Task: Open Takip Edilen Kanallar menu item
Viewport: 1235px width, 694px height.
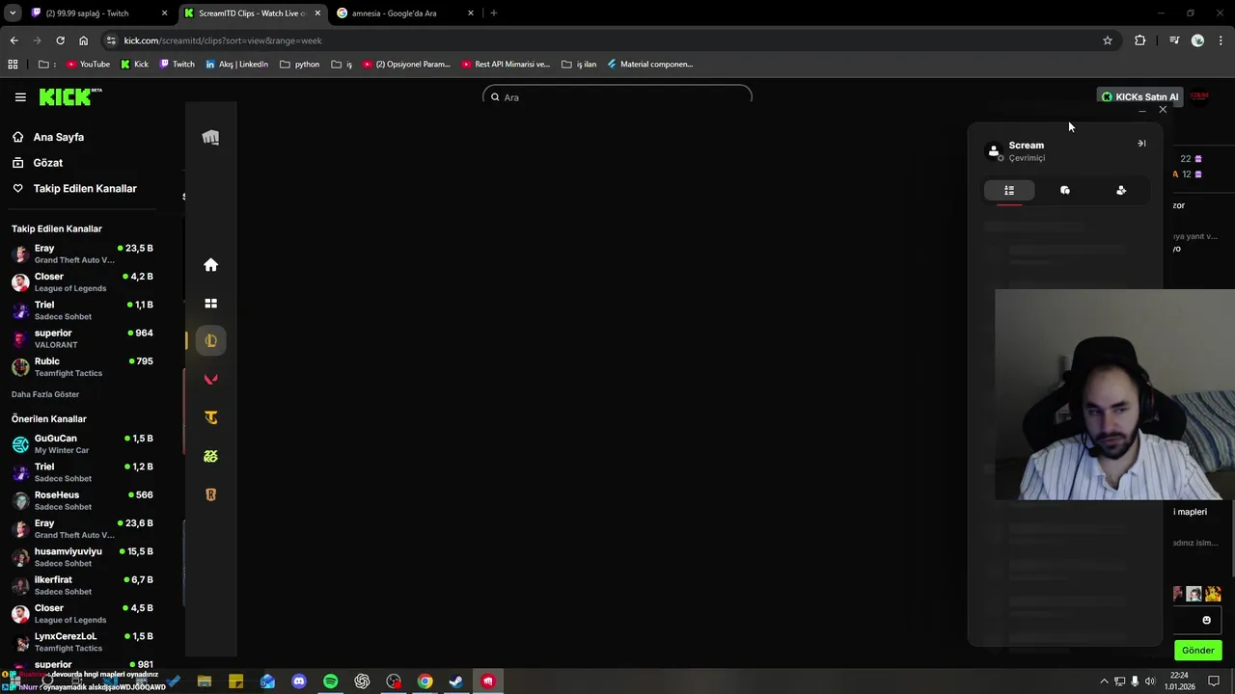Action: (x=85, y=189)
